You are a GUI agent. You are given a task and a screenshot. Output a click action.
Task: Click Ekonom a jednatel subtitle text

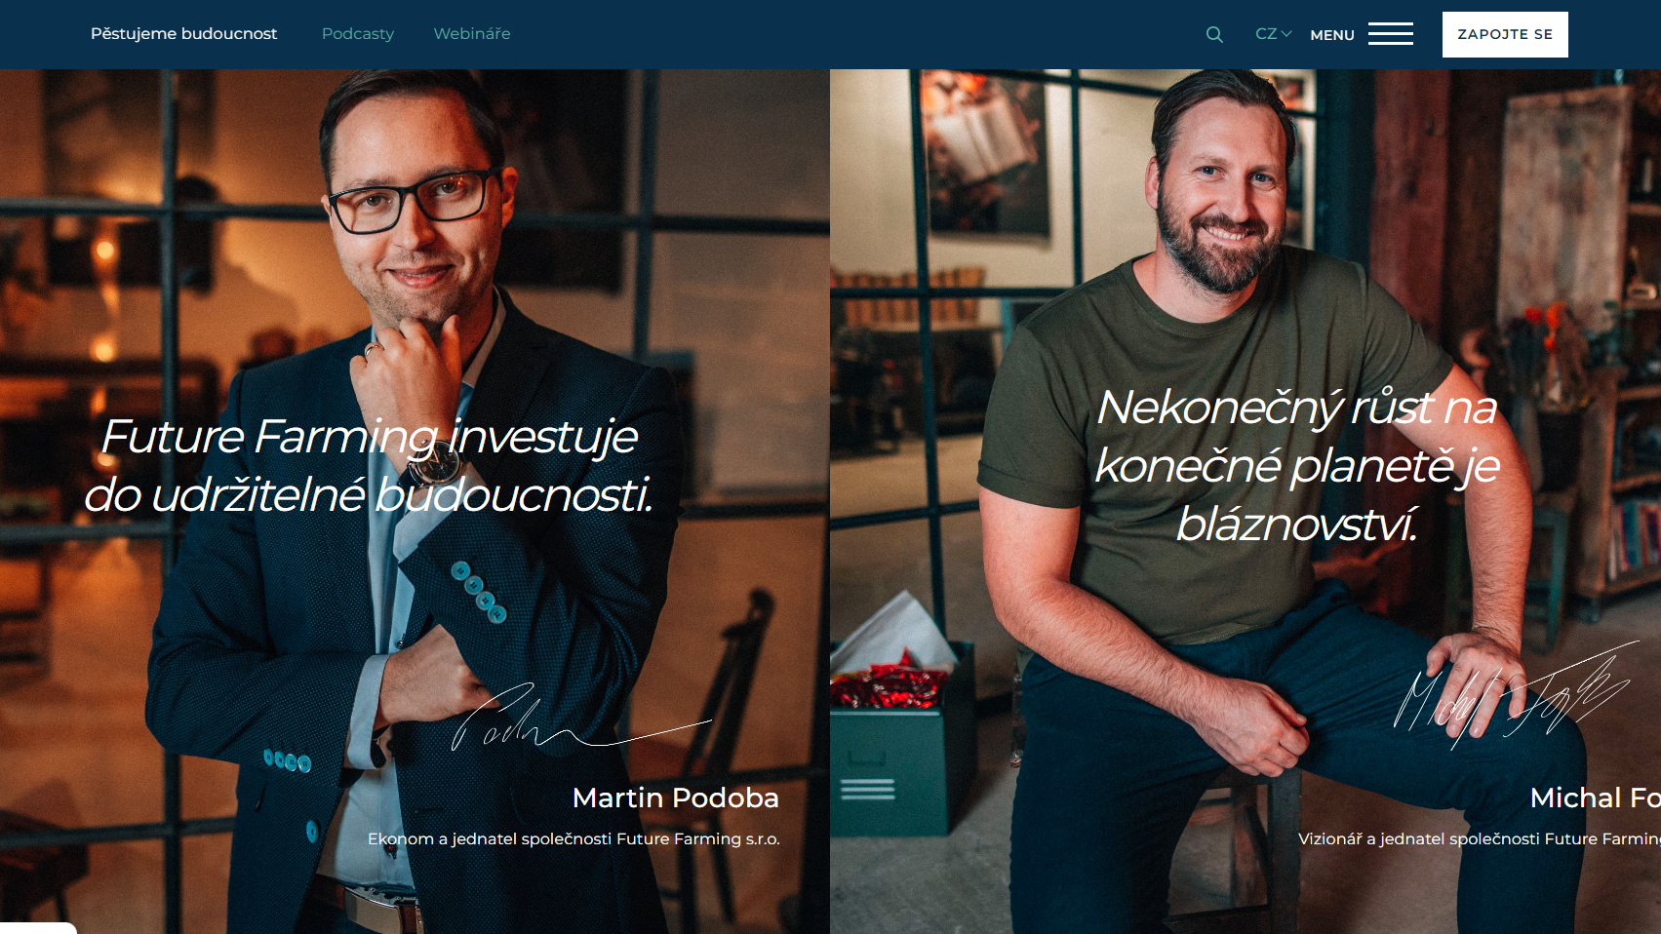click(573, 838)
